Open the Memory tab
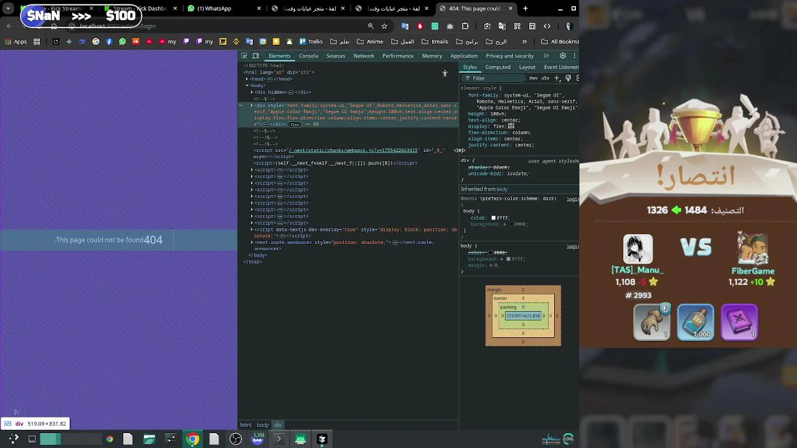This screenshot has width=797, height=448. coord(432,56)
